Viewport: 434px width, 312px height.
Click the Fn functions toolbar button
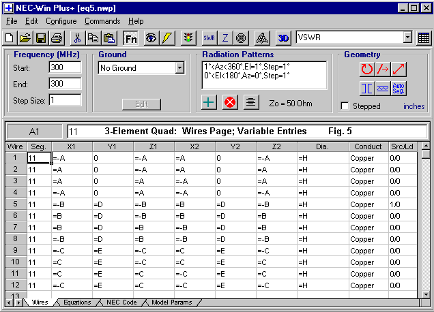point(130,38)
